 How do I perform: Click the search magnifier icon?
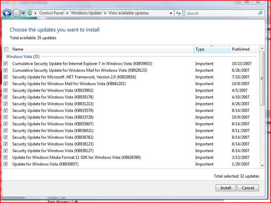click(260, 13)
